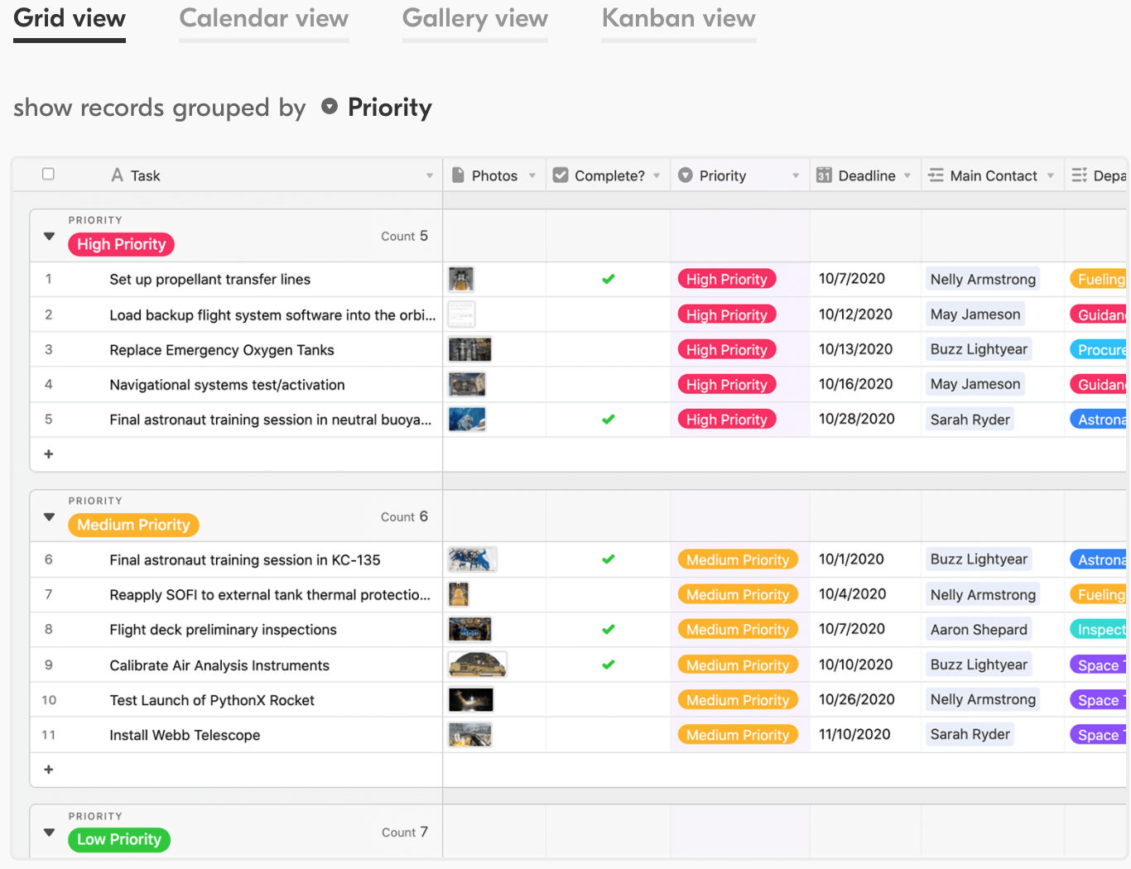Image resolution: width=1131 pixels, height=869 pixels.
Task: Open the Nelly Armstrong contact in row 1
Action: (983, 280)
